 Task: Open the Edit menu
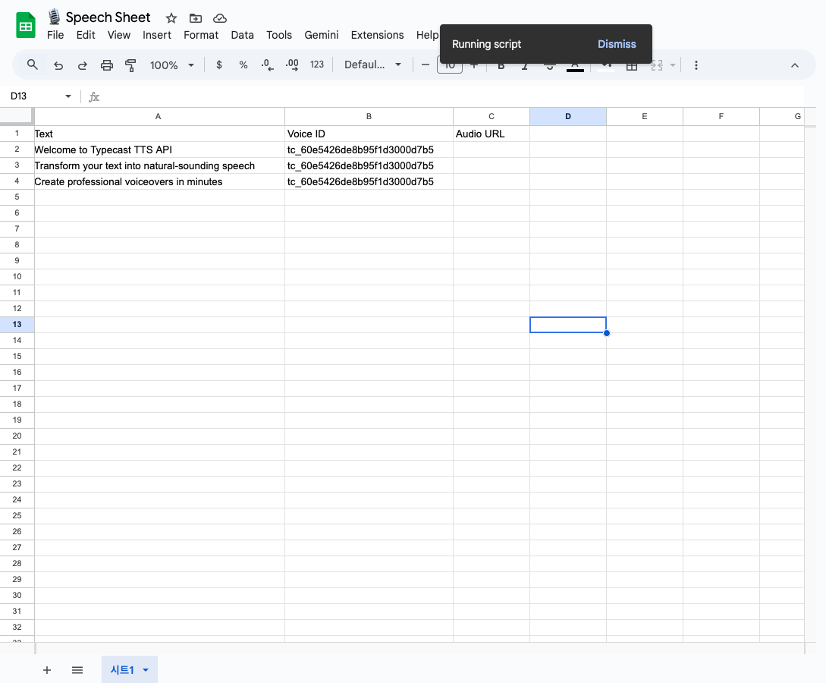86,35
